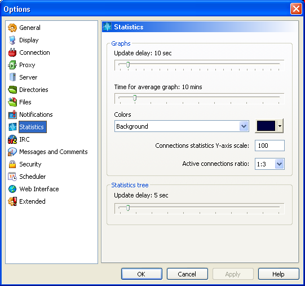305x286 pixels.
Task: Open the Extended settings label
Action: [x=32, y=201]
